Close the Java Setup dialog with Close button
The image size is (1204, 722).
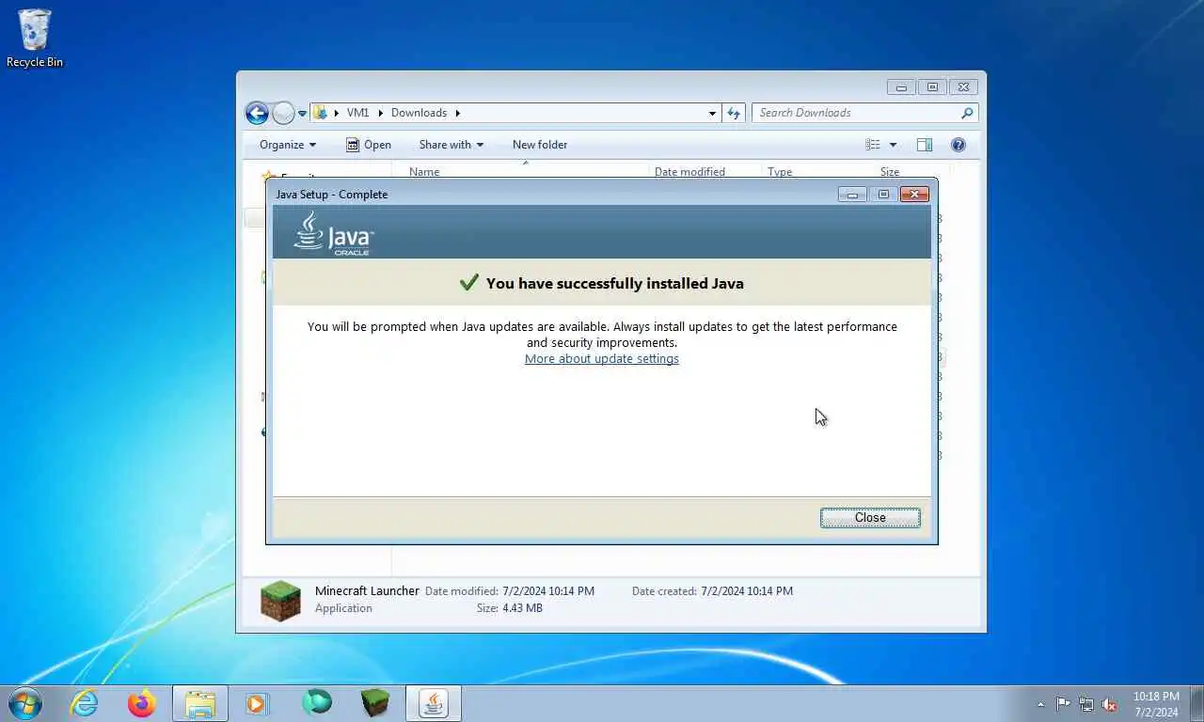[x=870, y=517]
